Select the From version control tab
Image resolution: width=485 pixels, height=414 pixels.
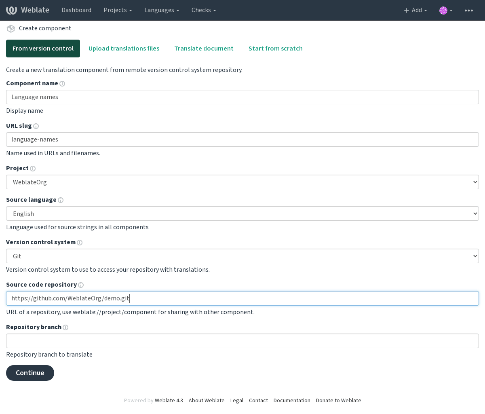[x=43, y=49]
